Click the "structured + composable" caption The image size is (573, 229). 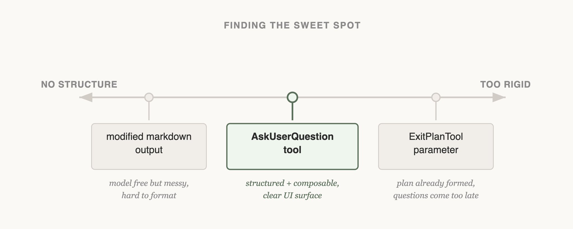point(292,183)
